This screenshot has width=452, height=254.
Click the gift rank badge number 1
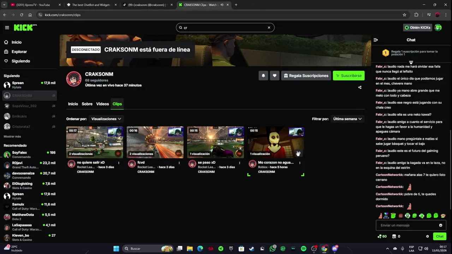(x=386, y=53)
